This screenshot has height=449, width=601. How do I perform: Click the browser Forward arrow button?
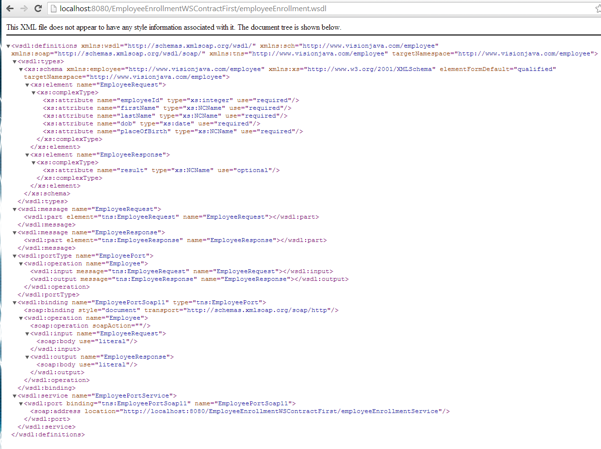[x=24, y=9]
